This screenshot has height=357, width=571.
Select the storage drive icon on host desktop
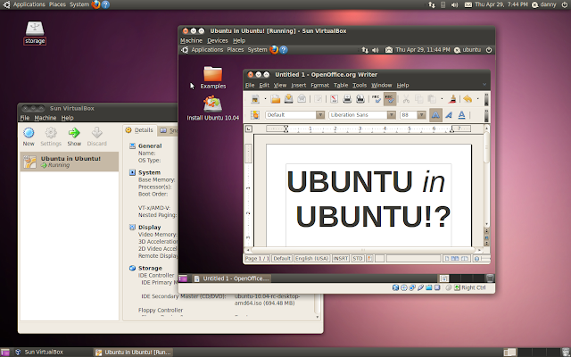35,33
